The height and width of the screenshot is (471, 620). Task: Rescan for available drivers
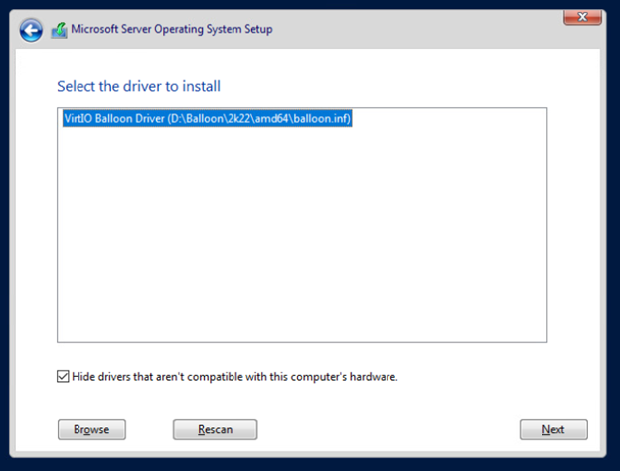click(x=215, y=429)
